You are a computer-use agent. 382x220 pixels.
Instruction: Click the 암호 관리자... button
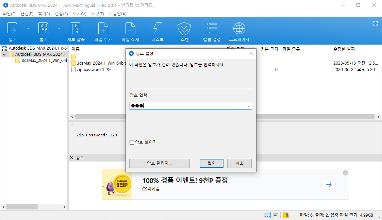click(159, 163)
